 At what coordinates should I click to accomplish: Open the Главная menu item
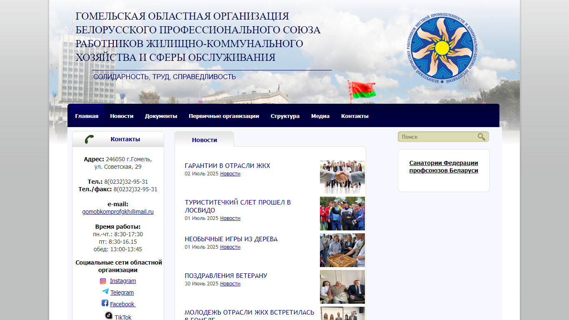point(87,116)
